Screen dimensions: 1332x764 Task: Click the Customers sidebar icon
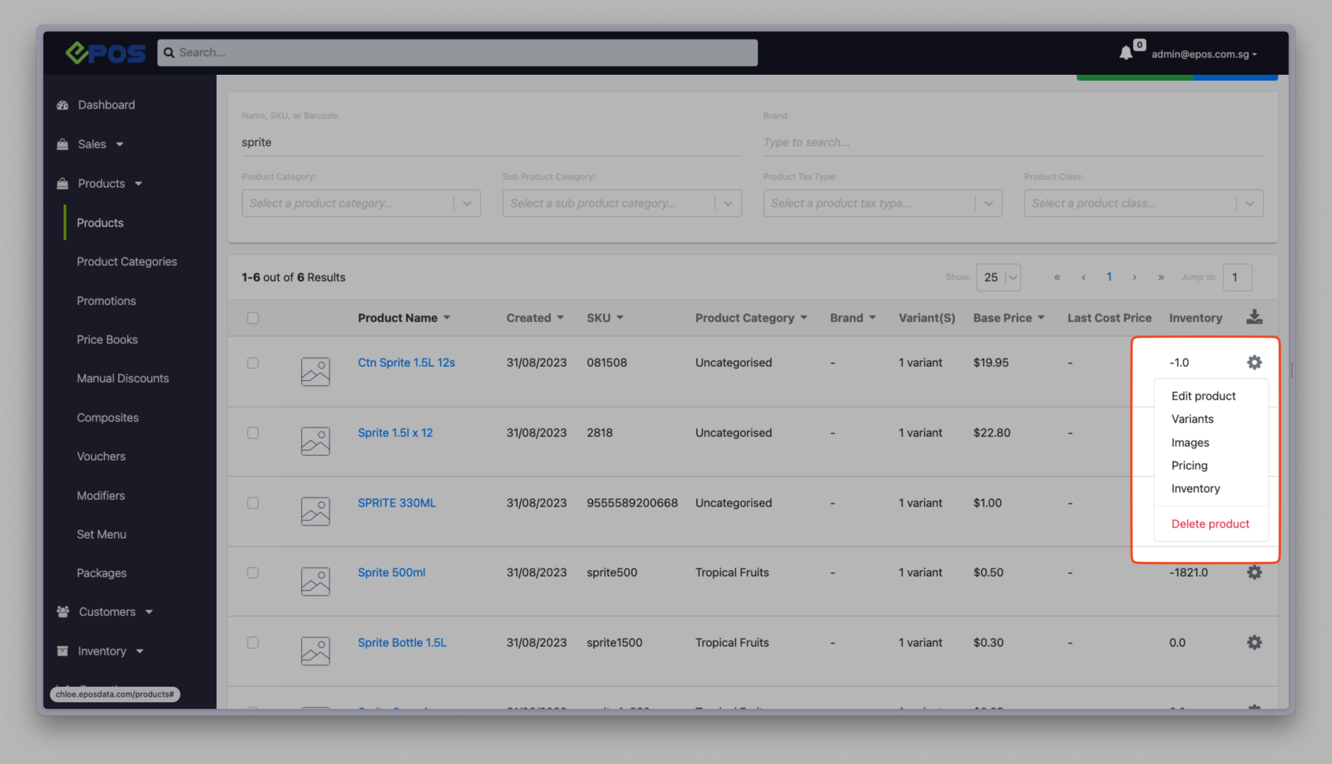62,611
